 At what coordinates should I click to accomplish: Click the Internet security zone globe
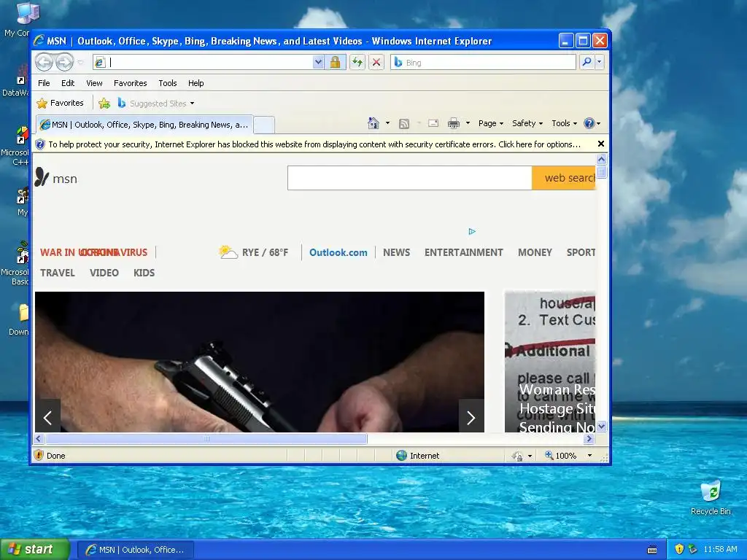click(402, 455)
